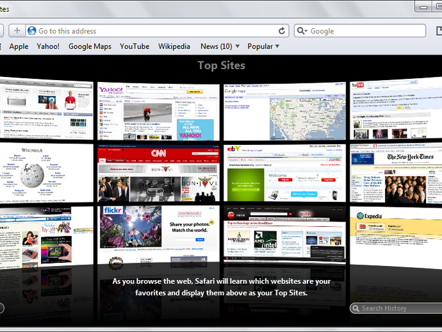Screen dimensions: 442x332
Task: Open the Wikipedia bookmark
Action: click(x=174, y=46)
